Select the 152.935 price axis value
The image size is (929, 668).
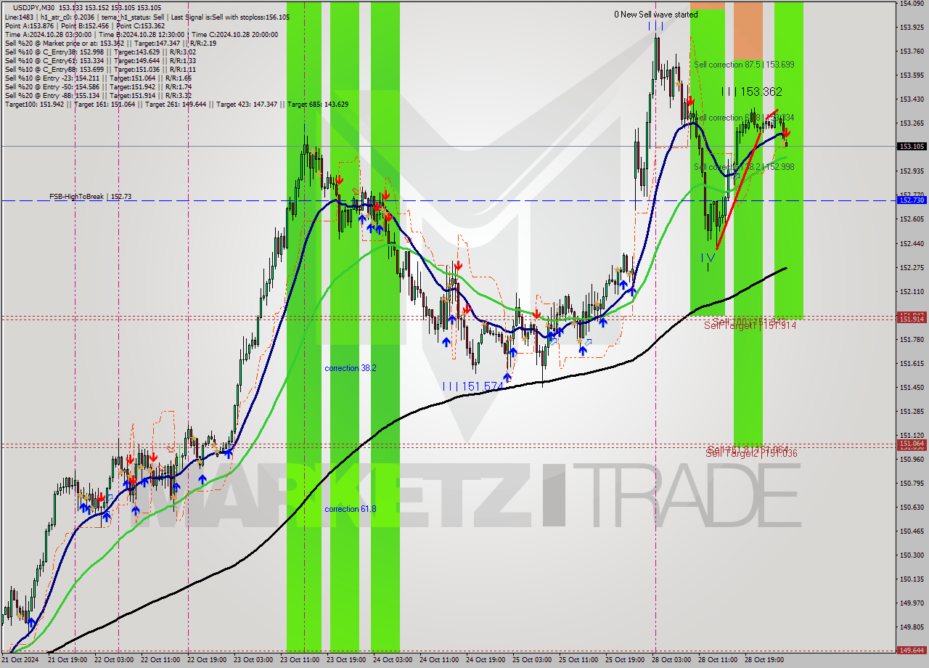tap(912, 171)
